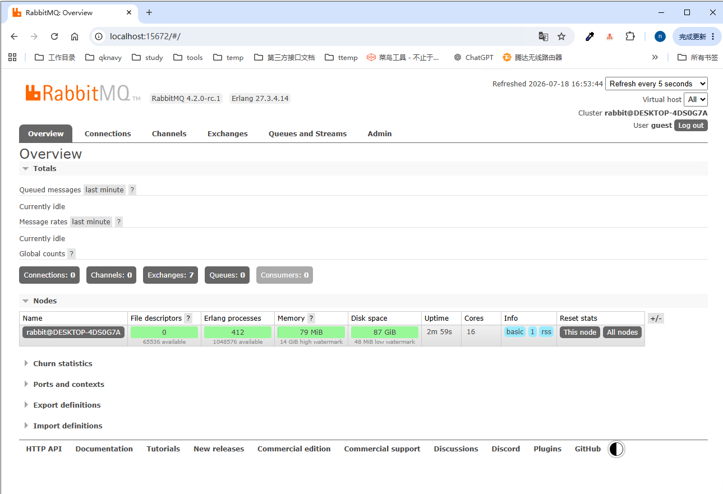The width and height of the screenshot is (723, 494).
Task: Select the Overview tab
Action: point(46,133)
